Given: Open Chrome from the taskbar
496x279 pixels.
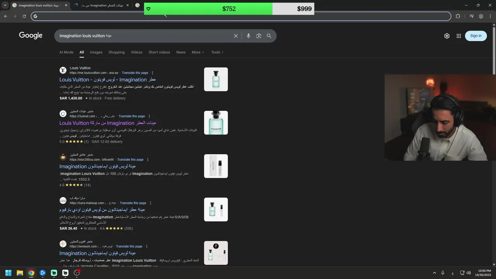Looking at the screenshot, I should (31, 273).
